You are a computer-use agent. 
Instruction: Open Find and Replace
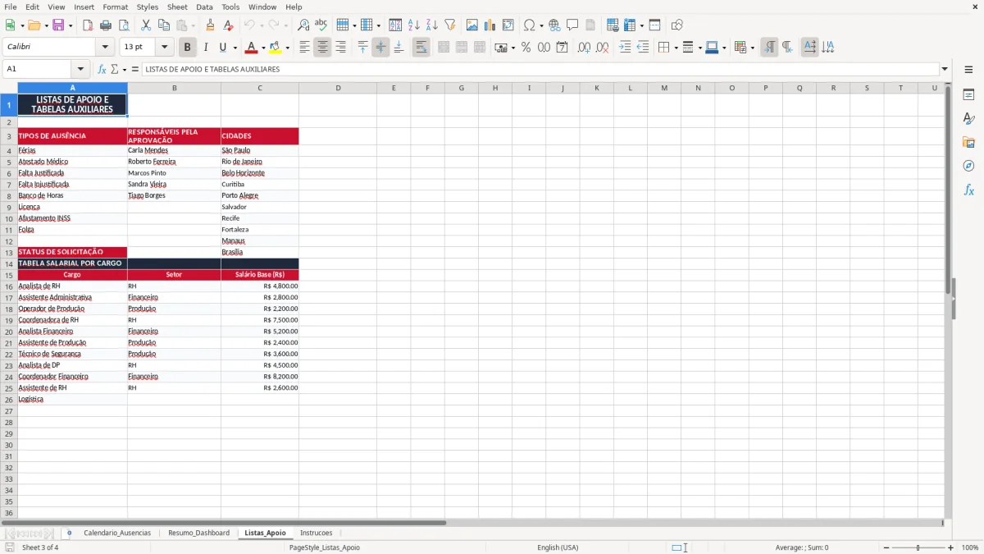coord(303,25)
